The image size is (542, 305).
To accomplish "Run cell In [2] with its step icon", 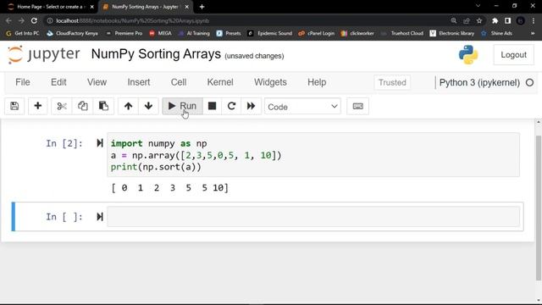I will click(100, 143).
